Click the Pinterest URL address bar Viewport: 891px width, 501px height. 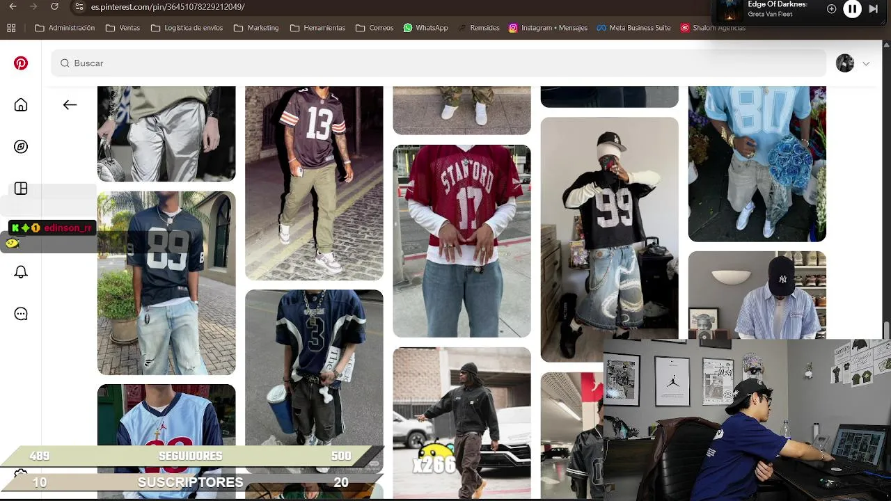[168, 7]
